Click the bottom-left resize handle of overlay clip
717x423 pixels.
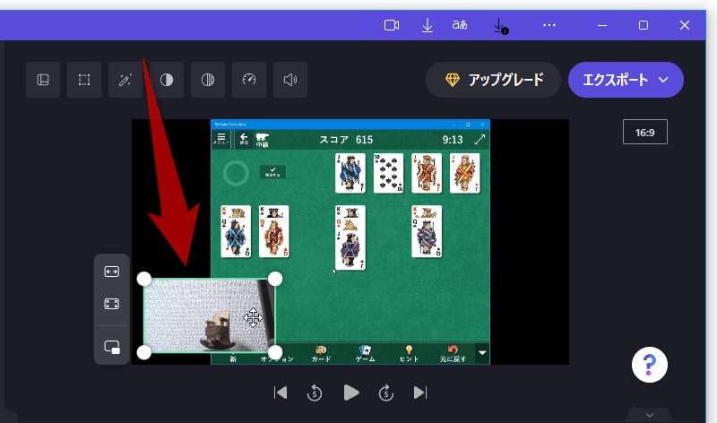144,352
